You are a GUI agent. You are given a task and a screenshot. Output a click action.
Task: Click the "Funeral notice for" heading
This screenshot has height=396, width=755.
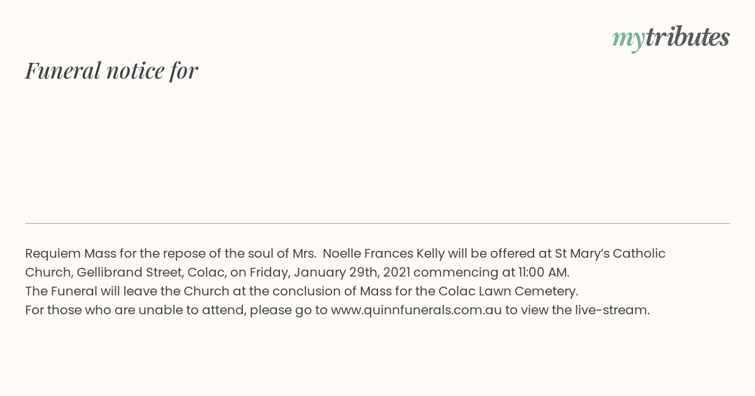111,70
